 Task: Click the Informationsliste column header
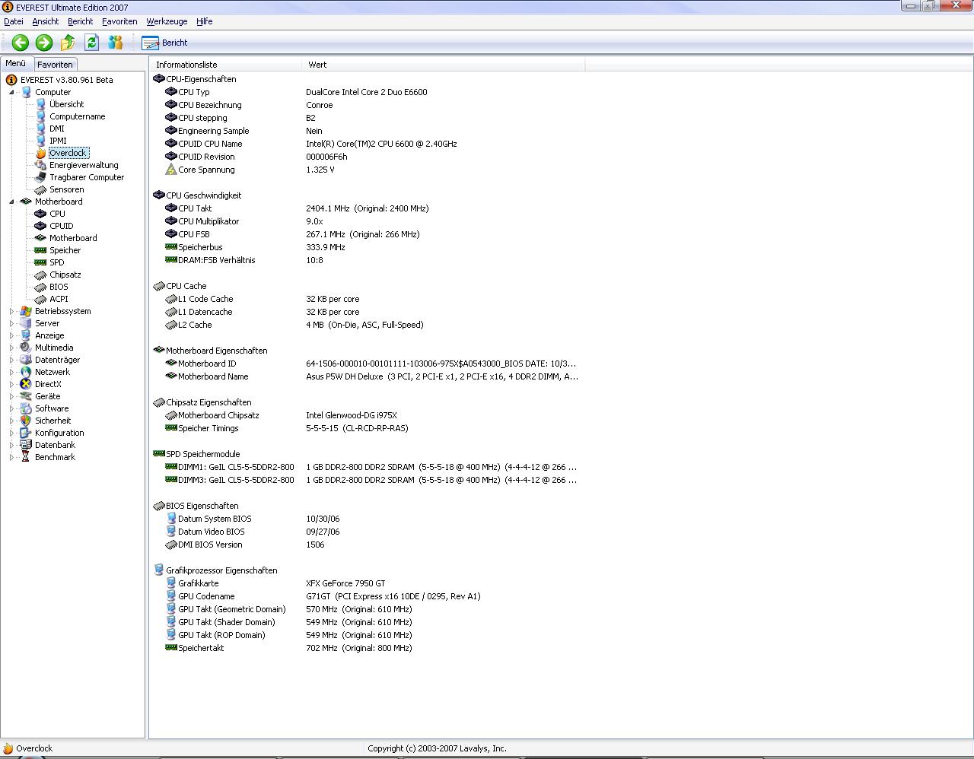click(225, 65)
